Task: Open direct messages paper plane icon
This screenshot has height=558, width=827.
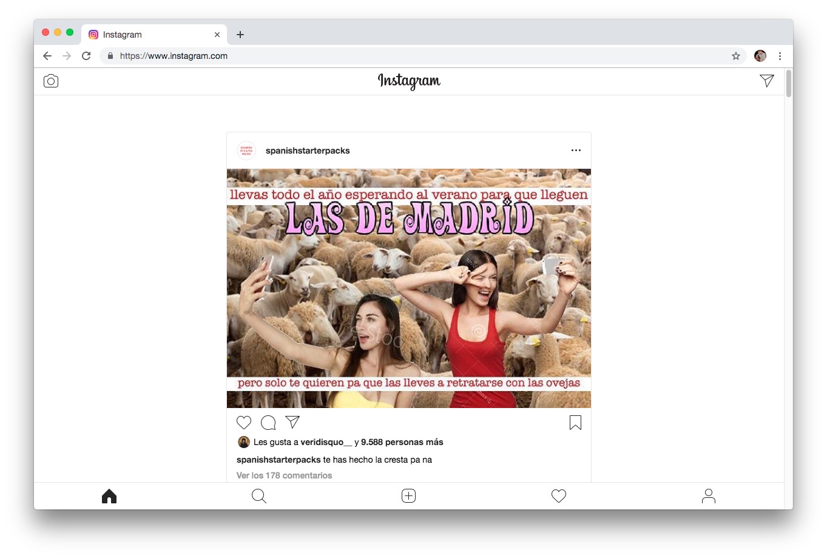Action: [766, 81]
